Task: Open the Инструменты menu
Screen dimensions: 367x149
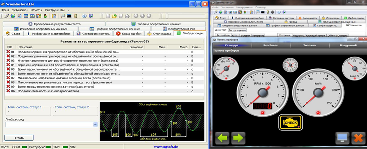Action: click(55, 10)
